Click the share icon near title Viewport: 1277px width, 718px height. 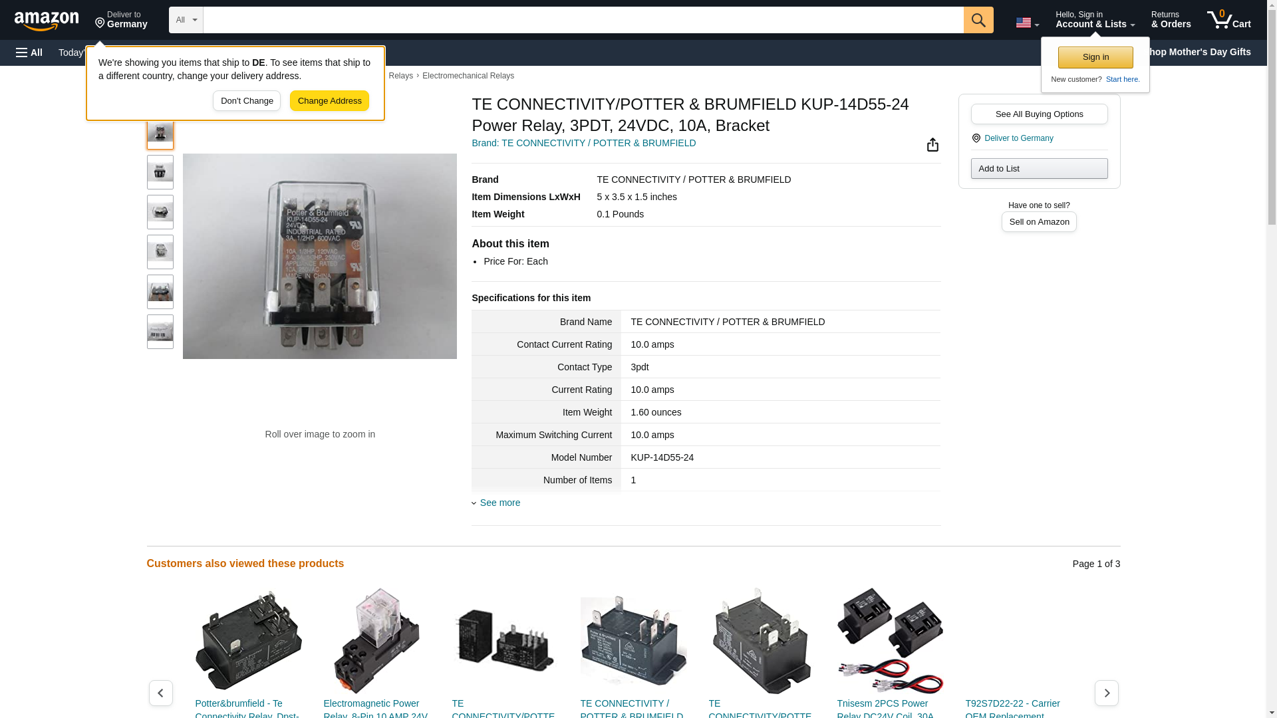point(932,145)
